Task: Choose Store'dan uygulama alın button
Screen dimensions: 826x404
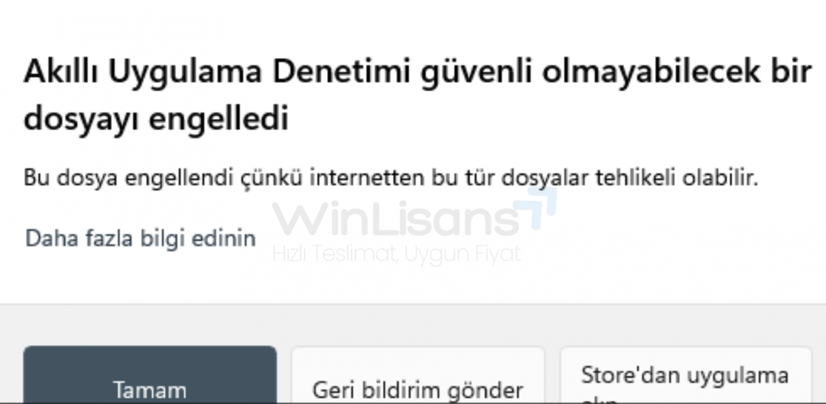Action: click(x=686, y=375)
